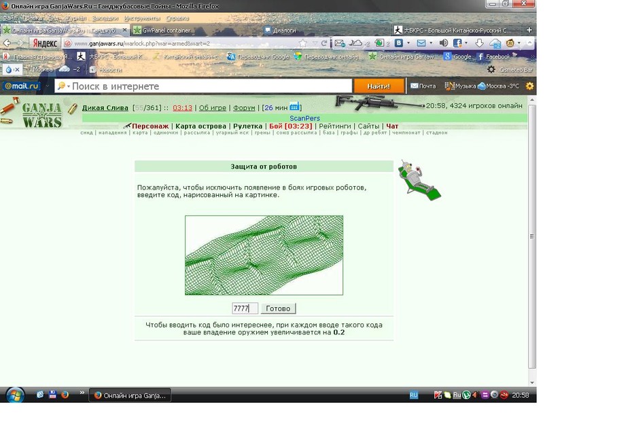
Task: Reload the page with the refresh icon
Action: tap(324, 43)
